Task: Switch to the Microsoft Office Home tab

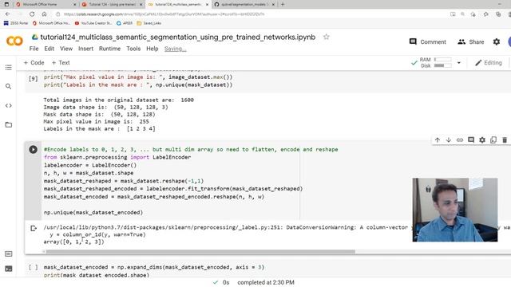Action: tap(46, 4)
